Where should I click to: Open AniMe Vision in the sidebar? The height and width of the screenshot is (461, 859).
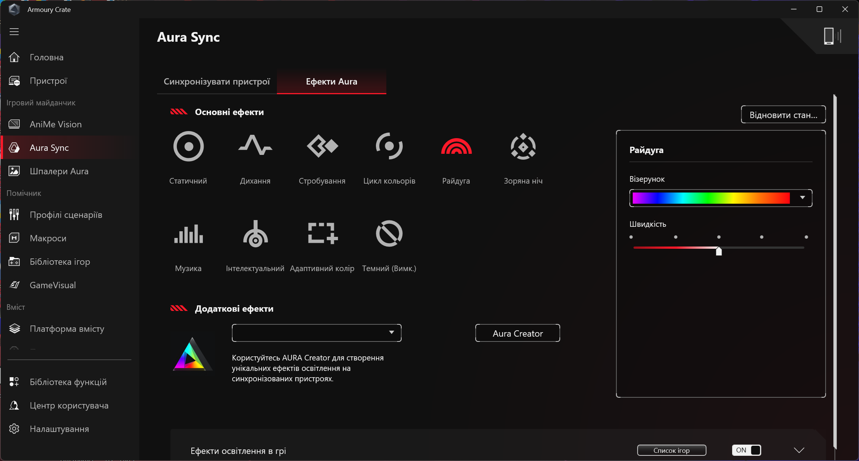coord(55,124)
